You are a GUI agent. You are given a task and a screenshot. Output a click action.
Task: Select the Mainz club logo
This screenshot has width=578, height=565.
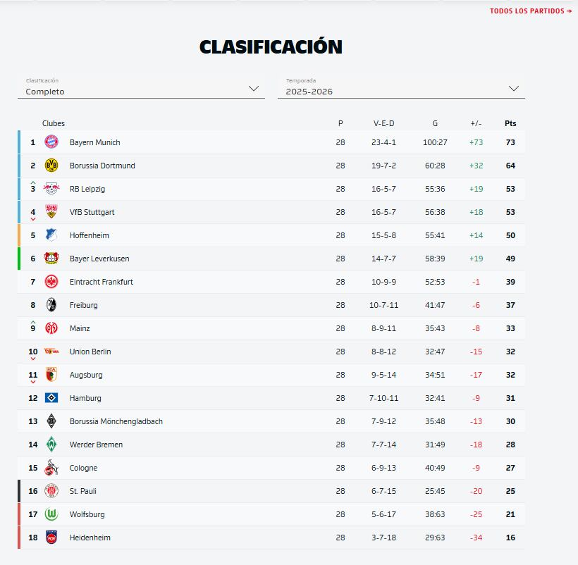pyautogui.click(x=52, y=328)
